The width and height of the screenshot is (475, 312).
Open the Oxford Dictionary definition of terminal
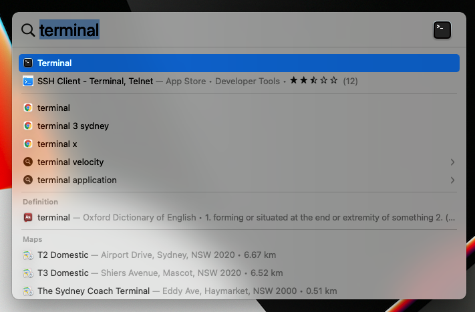coord(239,218)
